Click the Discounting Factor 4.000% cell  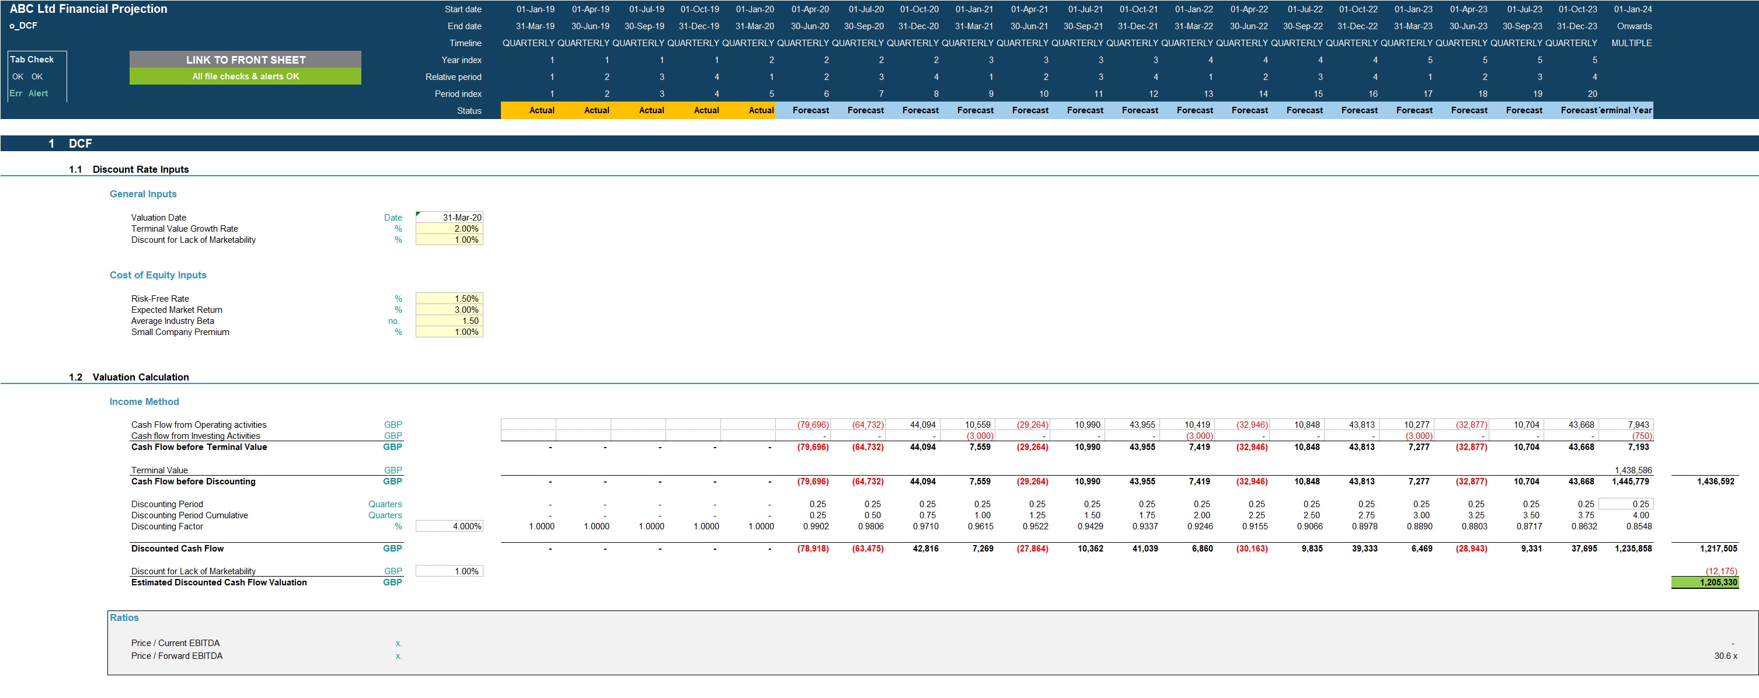pos(450,527)
